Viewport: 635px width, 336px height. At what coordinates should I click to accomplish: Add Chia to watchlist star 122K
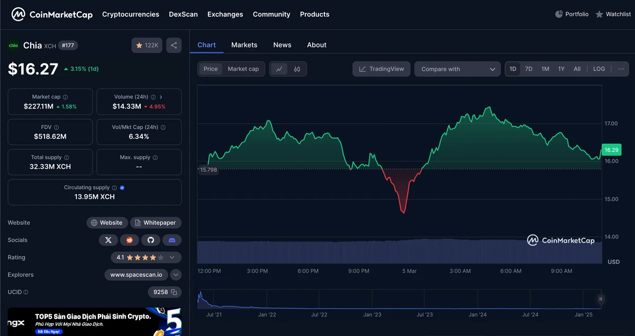point(147,46)
